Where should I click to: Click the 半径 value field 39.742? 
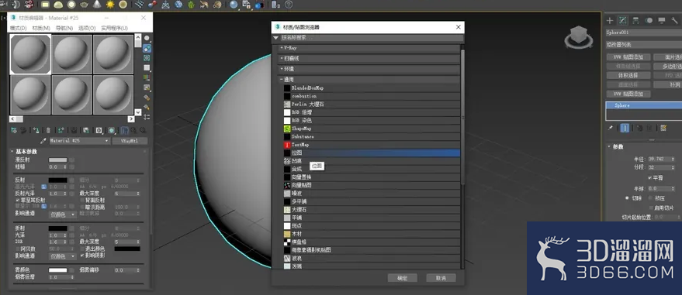pyautogui.click(x=659, y=160)
